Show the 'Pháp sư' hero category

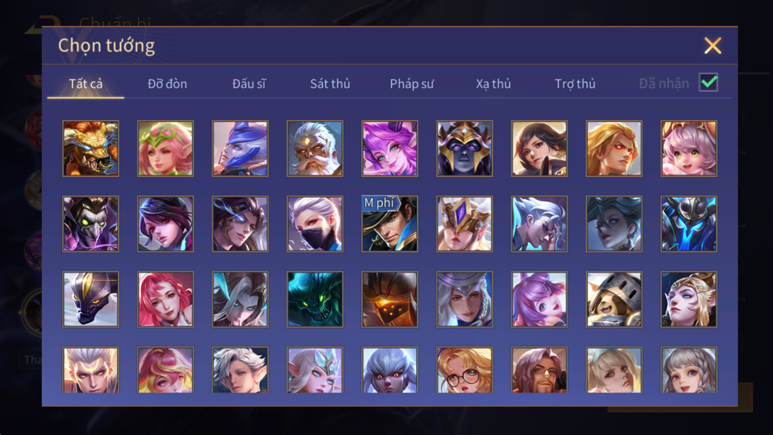[x=411, y=84]
